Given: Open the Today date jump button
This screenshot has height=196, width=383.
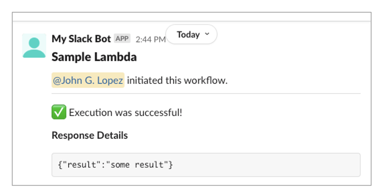Looking at the screenshot, I should (188, 35).
